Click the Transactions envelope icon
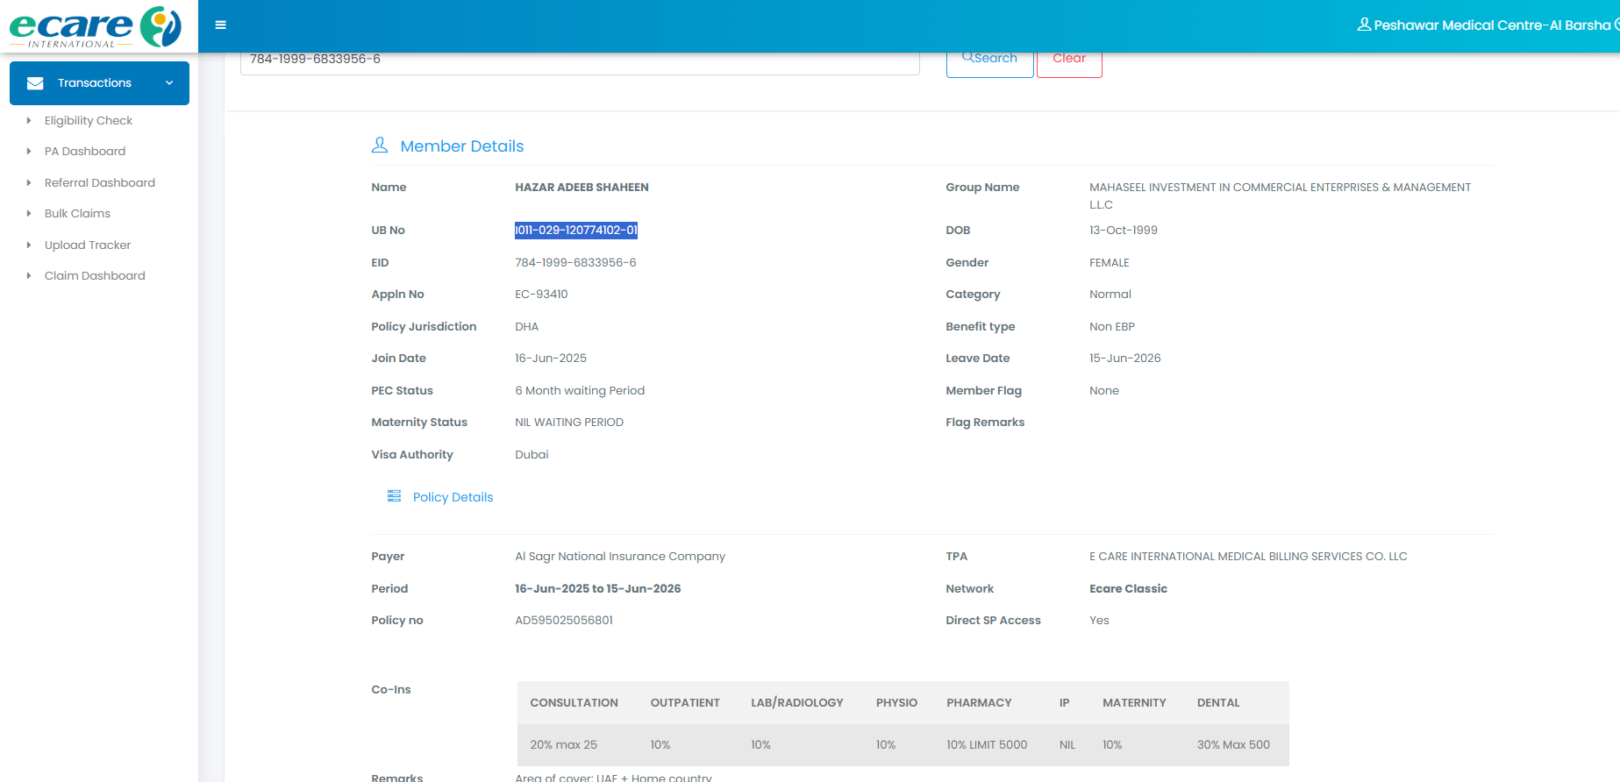The image size is (1620, 782). pyautogui.click(x=35, y=83)
